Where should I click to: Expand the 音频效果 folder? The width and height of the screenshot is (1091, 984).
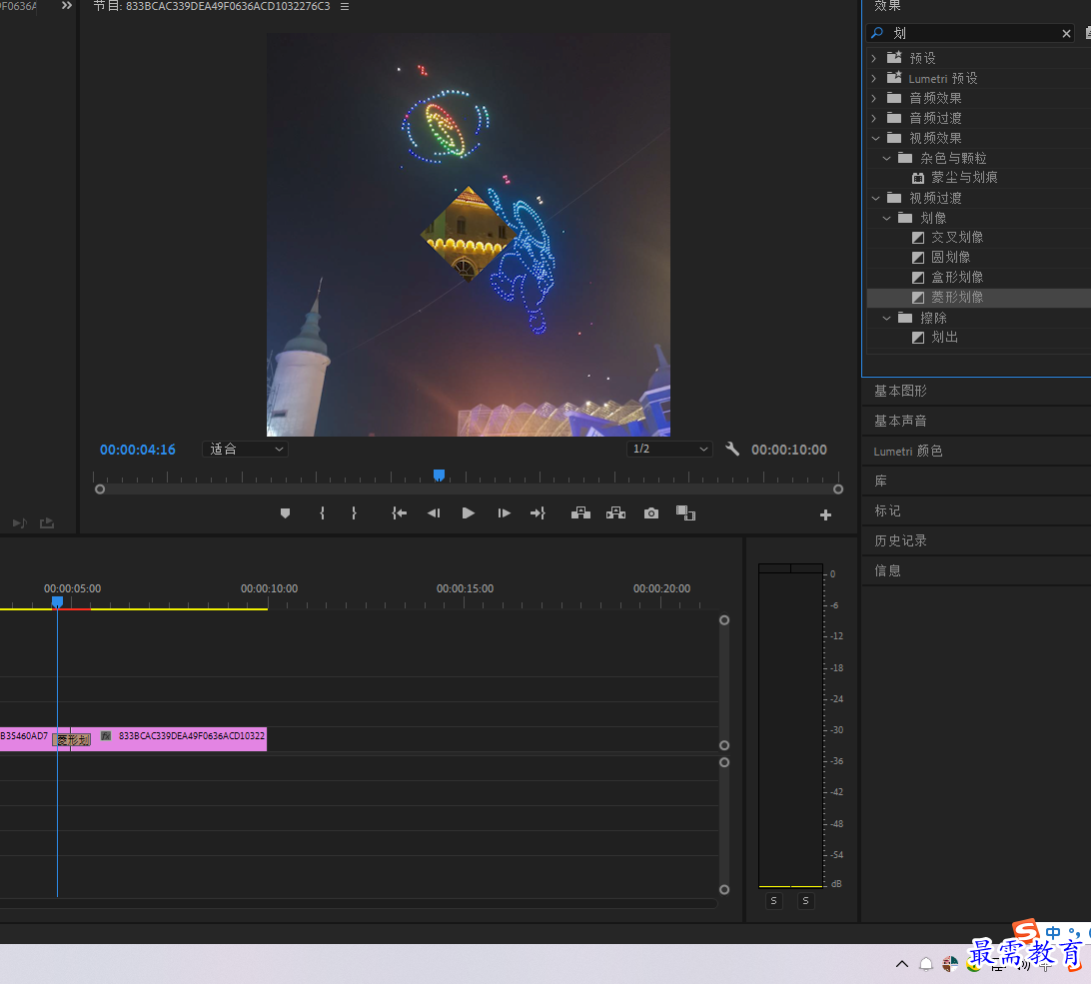tap(874, 98)
